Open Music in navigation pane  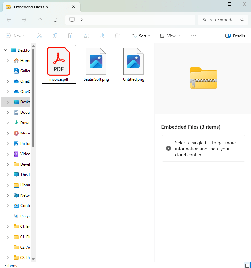pos(22,133)
